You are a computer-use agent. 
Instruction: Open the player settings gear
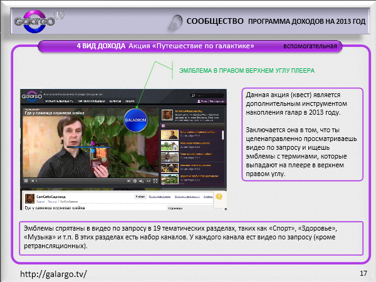tap(135, 181)
